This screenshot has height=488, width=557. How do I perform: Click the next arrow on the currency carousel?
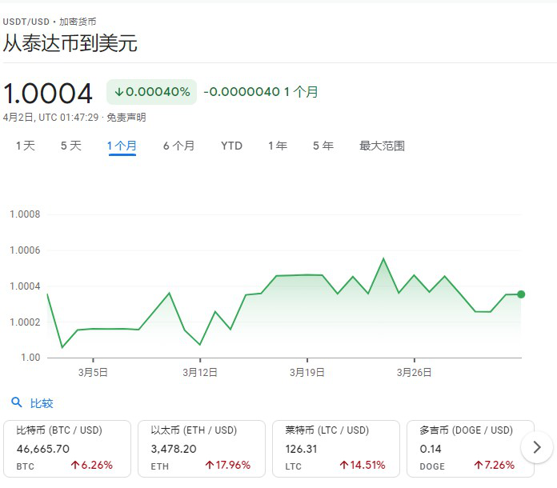[536, 446]
